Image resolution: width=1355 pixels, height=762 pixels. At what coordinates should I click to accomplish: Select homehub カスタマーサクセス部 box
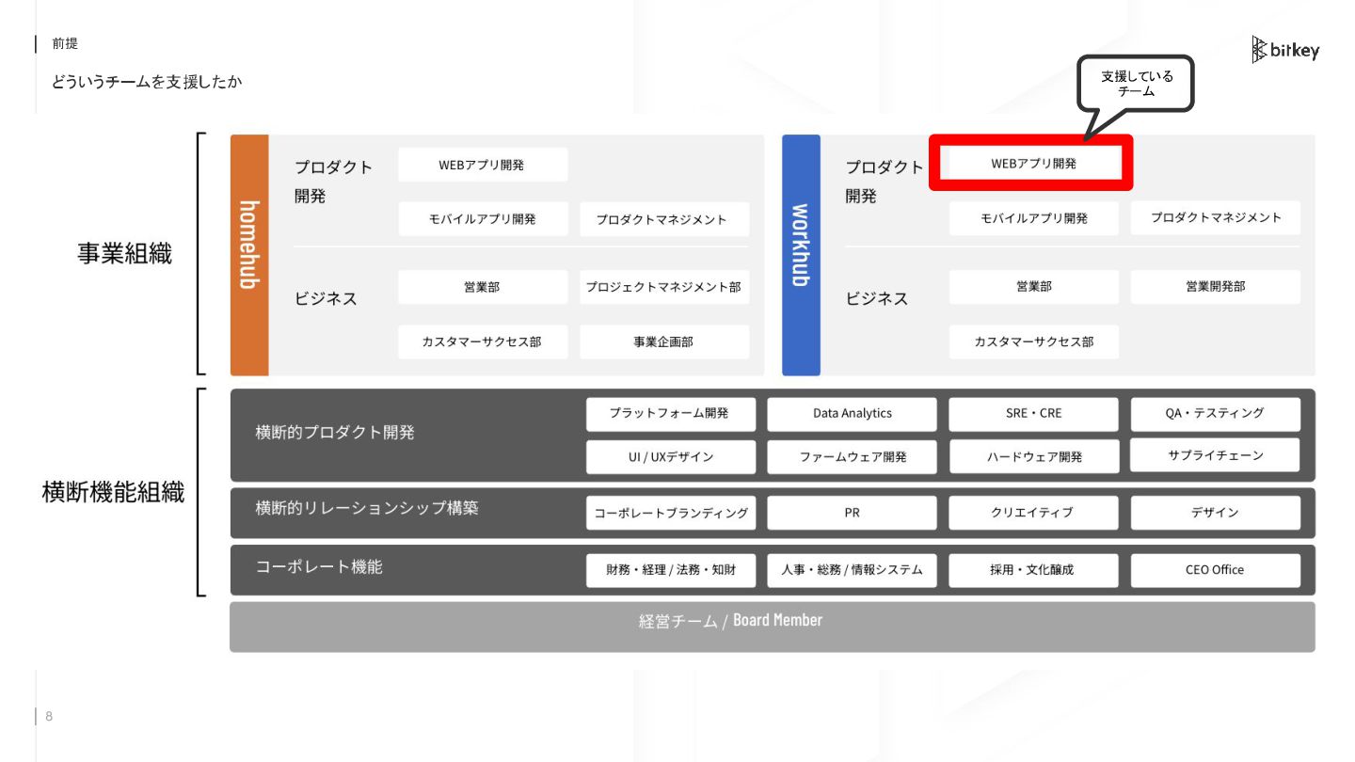point(483,341)
